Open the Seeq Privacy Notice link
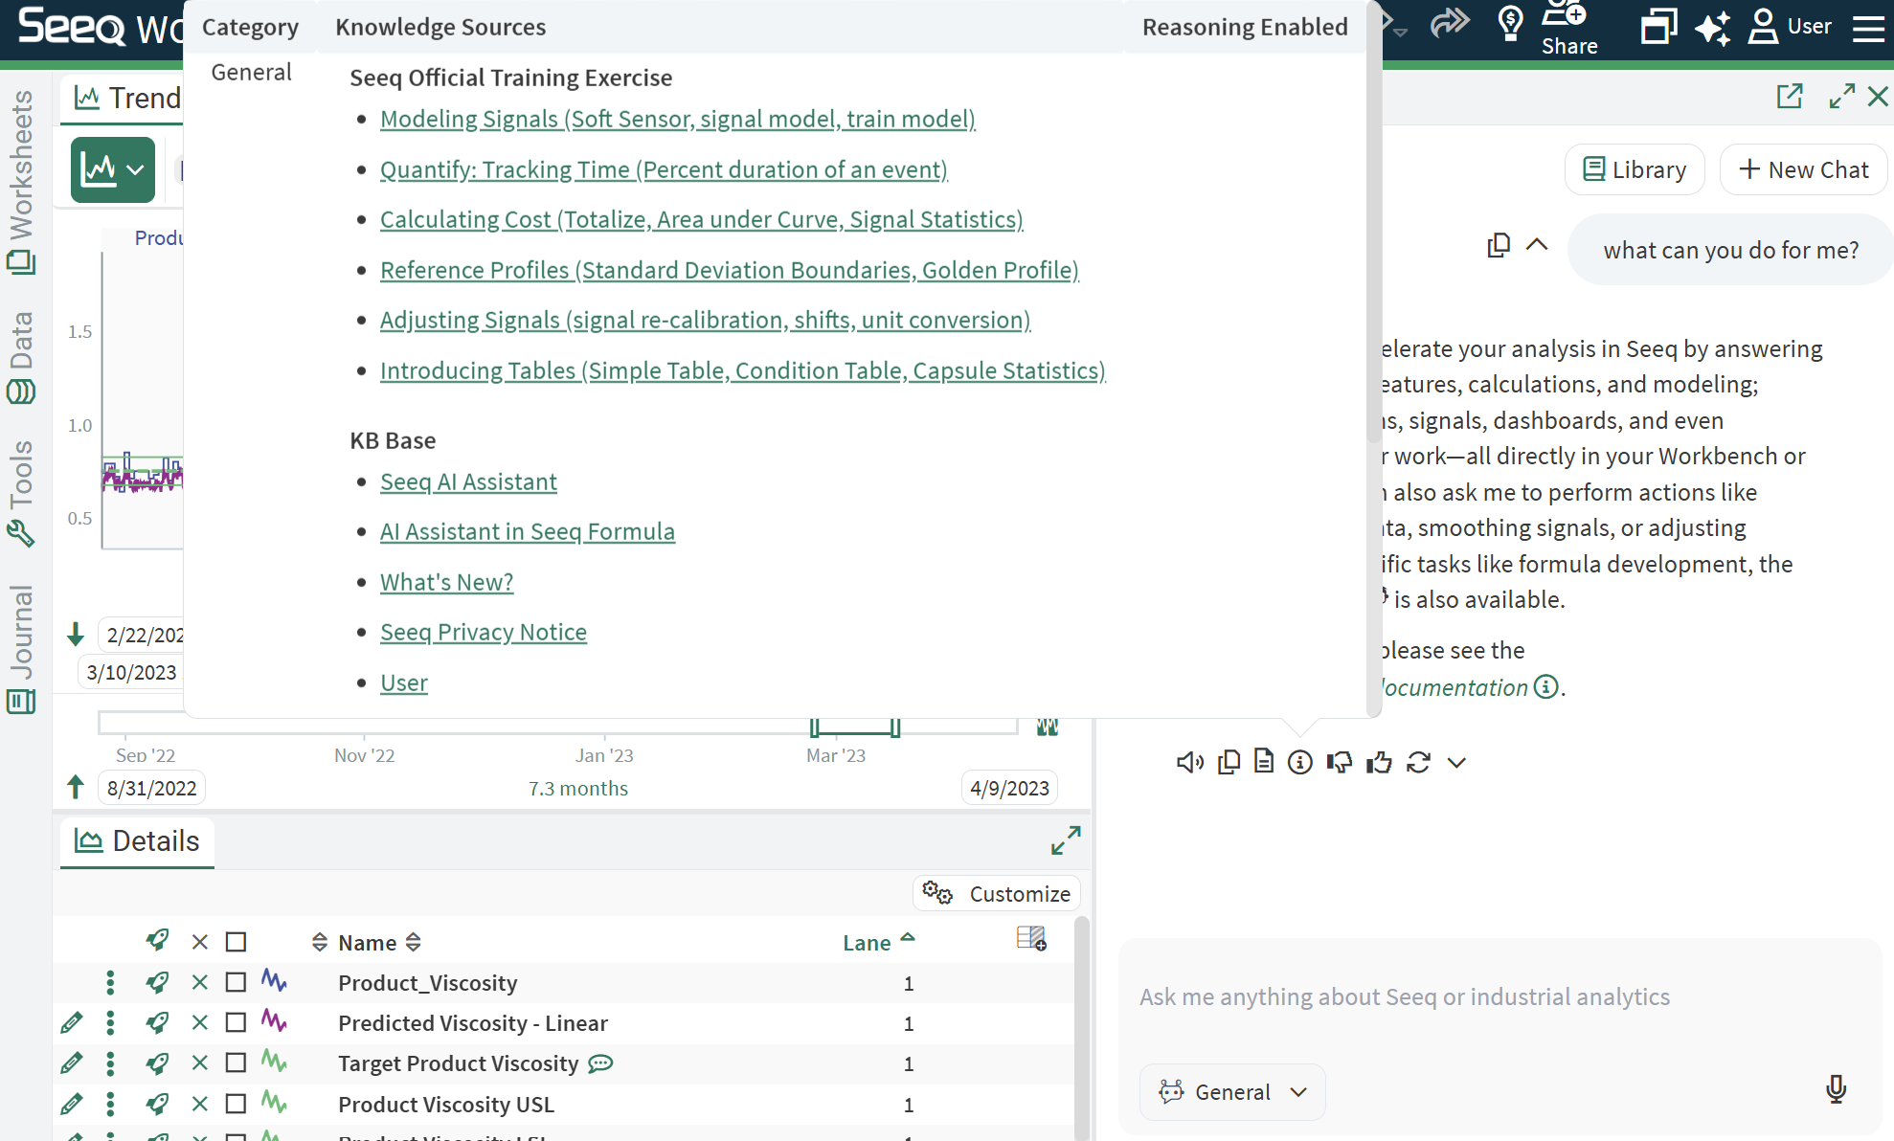1894x1141 pixels. click(483, 632)
